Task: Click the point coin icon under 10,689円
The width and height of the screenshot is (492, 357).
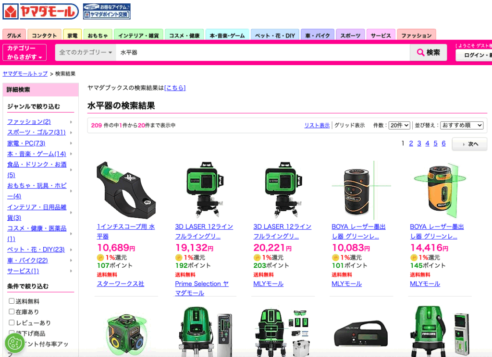Action: coord(100,258)
